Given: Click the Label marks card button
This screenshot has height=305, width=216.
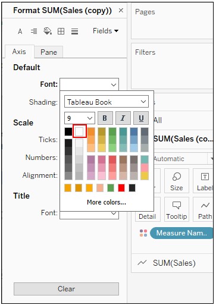Looking at the screenshot, I should pos(204,181).
